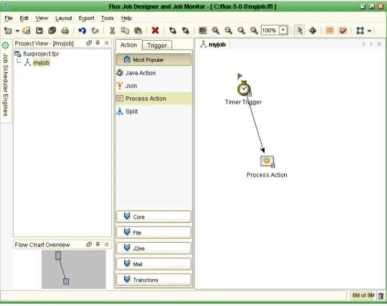Open the Job Scheduler Engines side panel
387x306 pixels.
(5, 81)
